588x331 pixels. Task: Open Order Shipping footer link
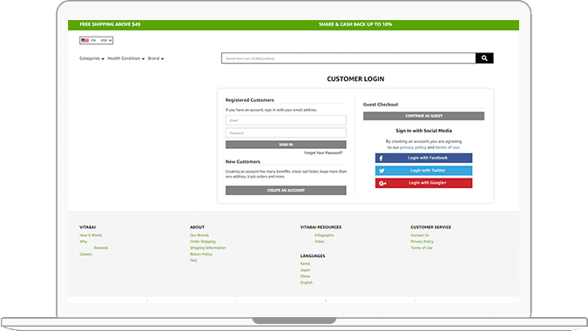click(203, 242)
